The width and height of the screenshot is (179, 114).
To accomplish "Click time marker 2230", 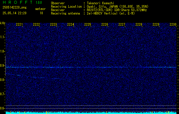I will pos(173,25).
